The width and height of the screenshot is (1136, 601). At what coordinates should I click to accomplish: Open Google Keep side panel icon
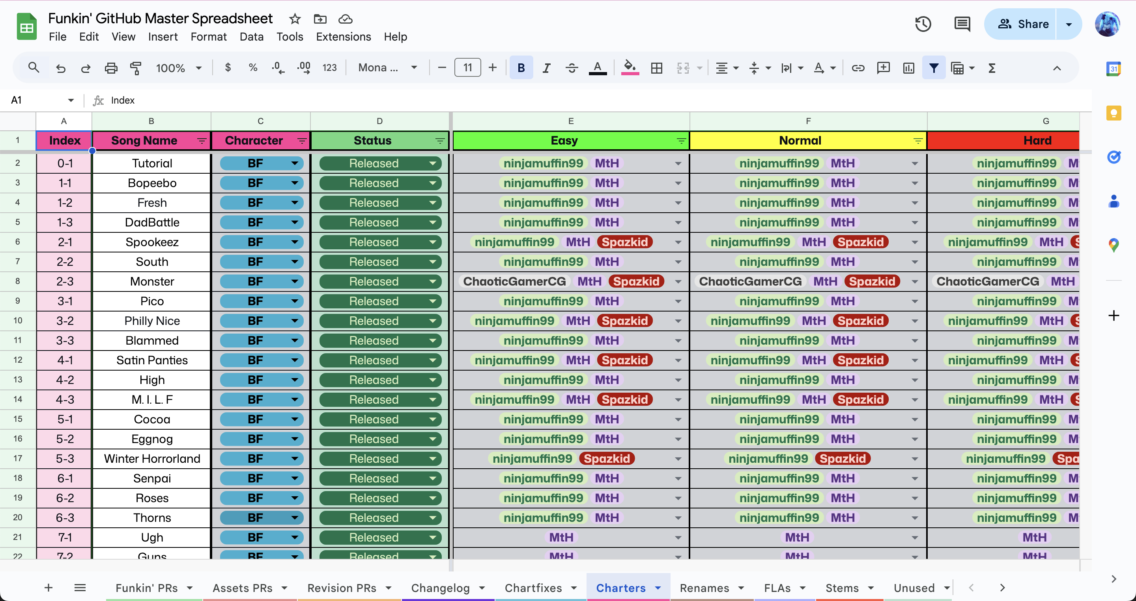pyautogui.click(x=1114, y=113)
